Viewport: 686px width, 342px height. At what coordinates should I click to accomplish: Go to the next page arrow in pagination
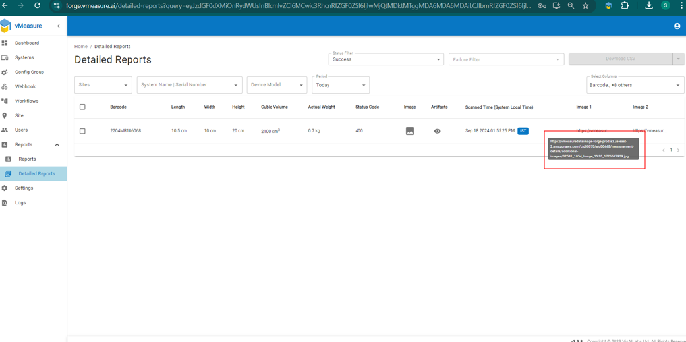(x=678, y=150)
